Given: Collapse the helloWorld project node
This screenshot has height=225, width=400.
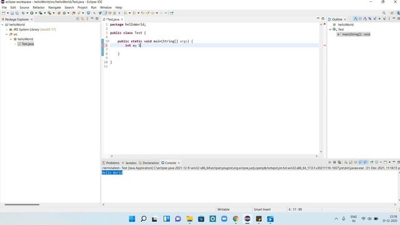Looking at the screenshot, I should point(2,25).
